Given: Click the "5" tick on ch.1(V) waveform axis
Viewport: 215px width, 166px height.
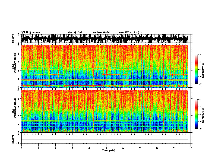Looking at the screenshot, I should [19, 34].
